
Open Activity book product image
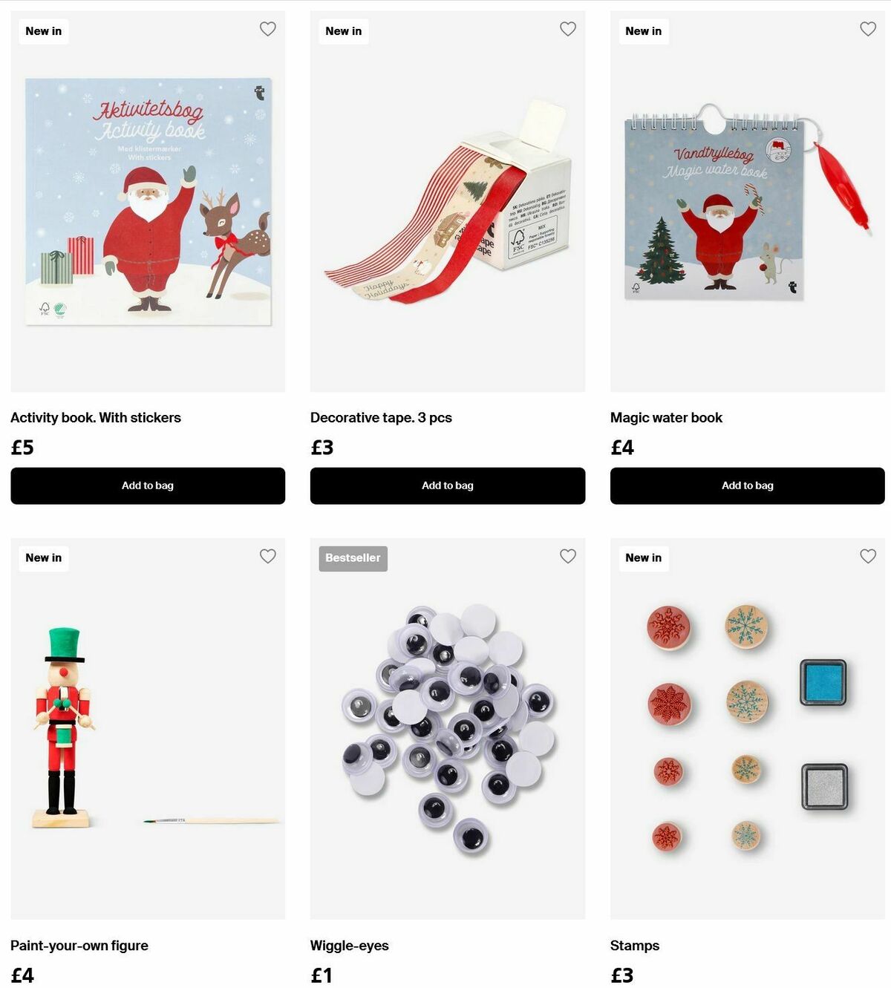[148, 201]
